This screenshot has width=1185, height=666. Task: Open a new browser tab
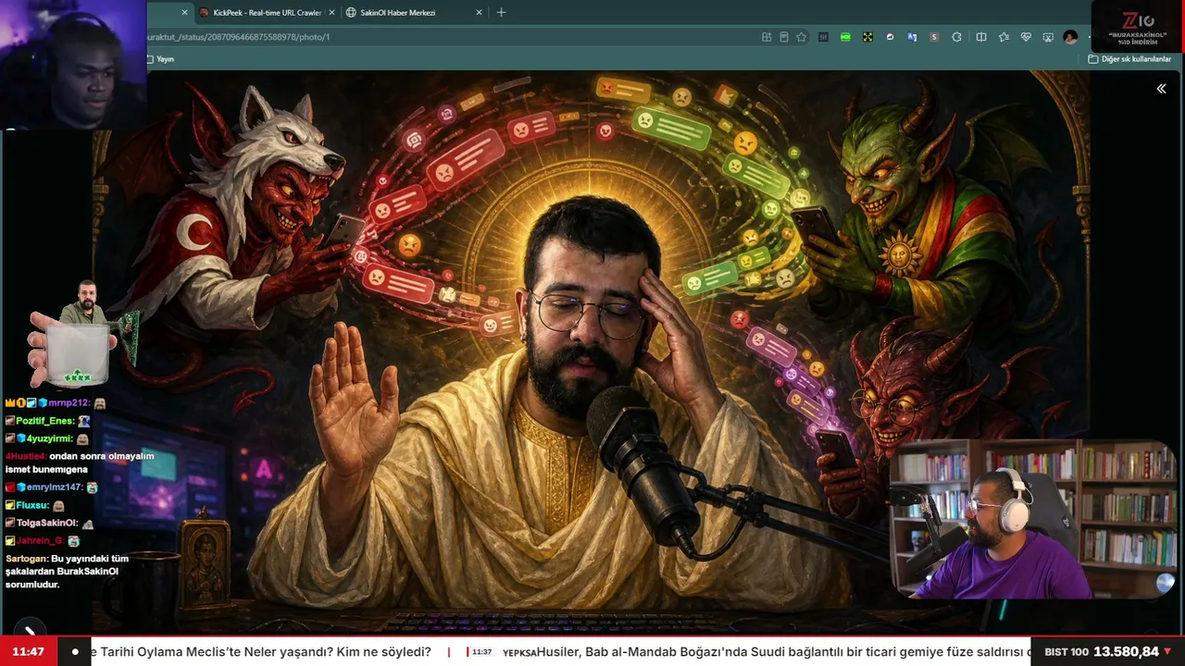tap(501, 13)
